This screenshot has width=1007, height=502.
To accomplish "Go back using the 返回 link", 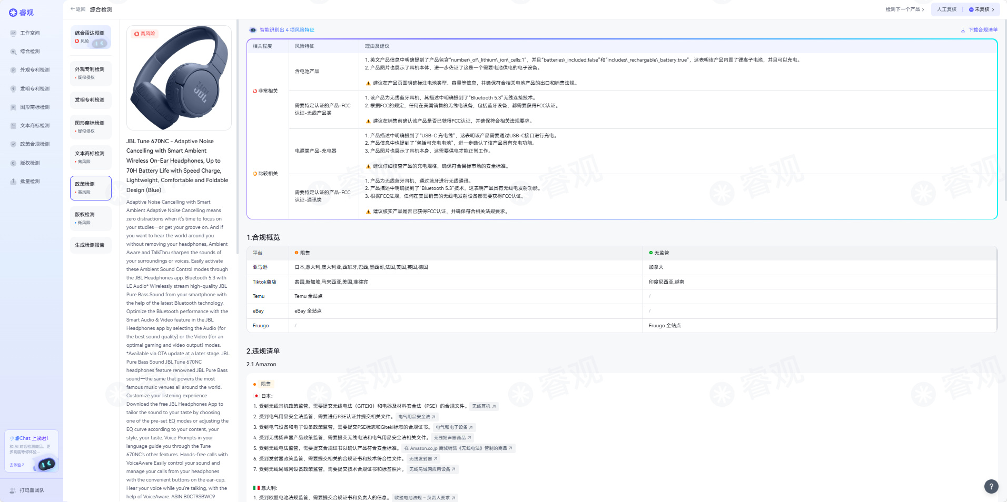I will click(78, 9).
